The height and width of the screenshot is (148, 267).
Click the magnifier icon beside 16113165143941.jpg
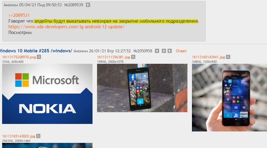[x=228, y=57]
